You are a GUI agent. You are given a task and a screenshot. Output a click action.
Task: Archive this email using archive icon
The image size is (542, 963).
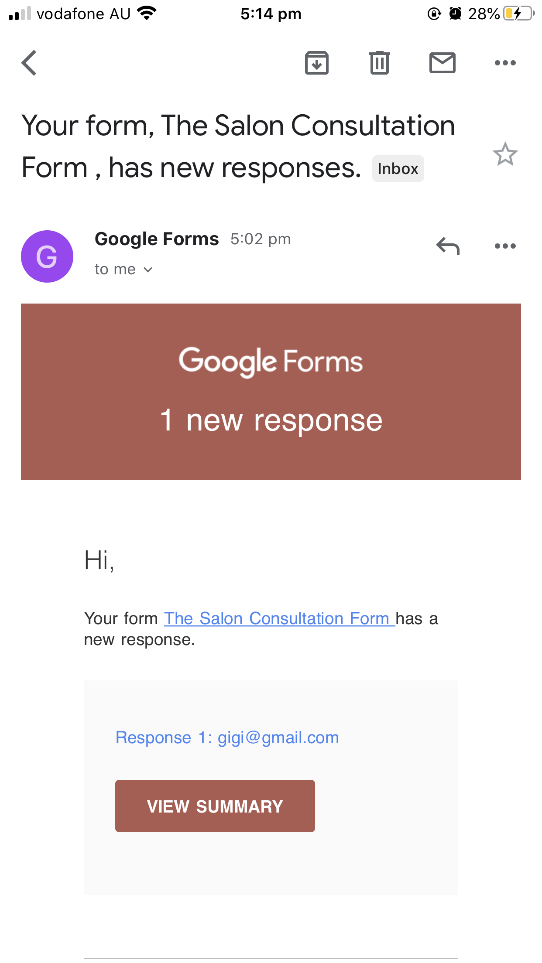316,63
